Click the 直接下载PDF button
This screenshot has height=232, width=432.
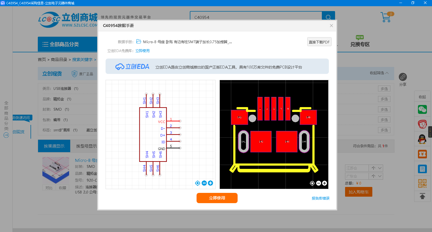pos(319,42)
